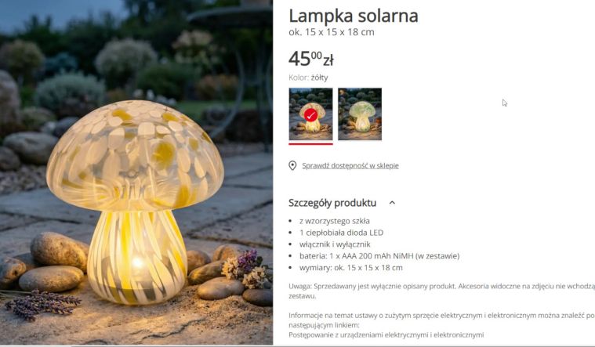Image resolution: width=595 pixels, height=347 pixels.
Task: Collapse product details with the chevron arrow
Action: coord(392,203)
